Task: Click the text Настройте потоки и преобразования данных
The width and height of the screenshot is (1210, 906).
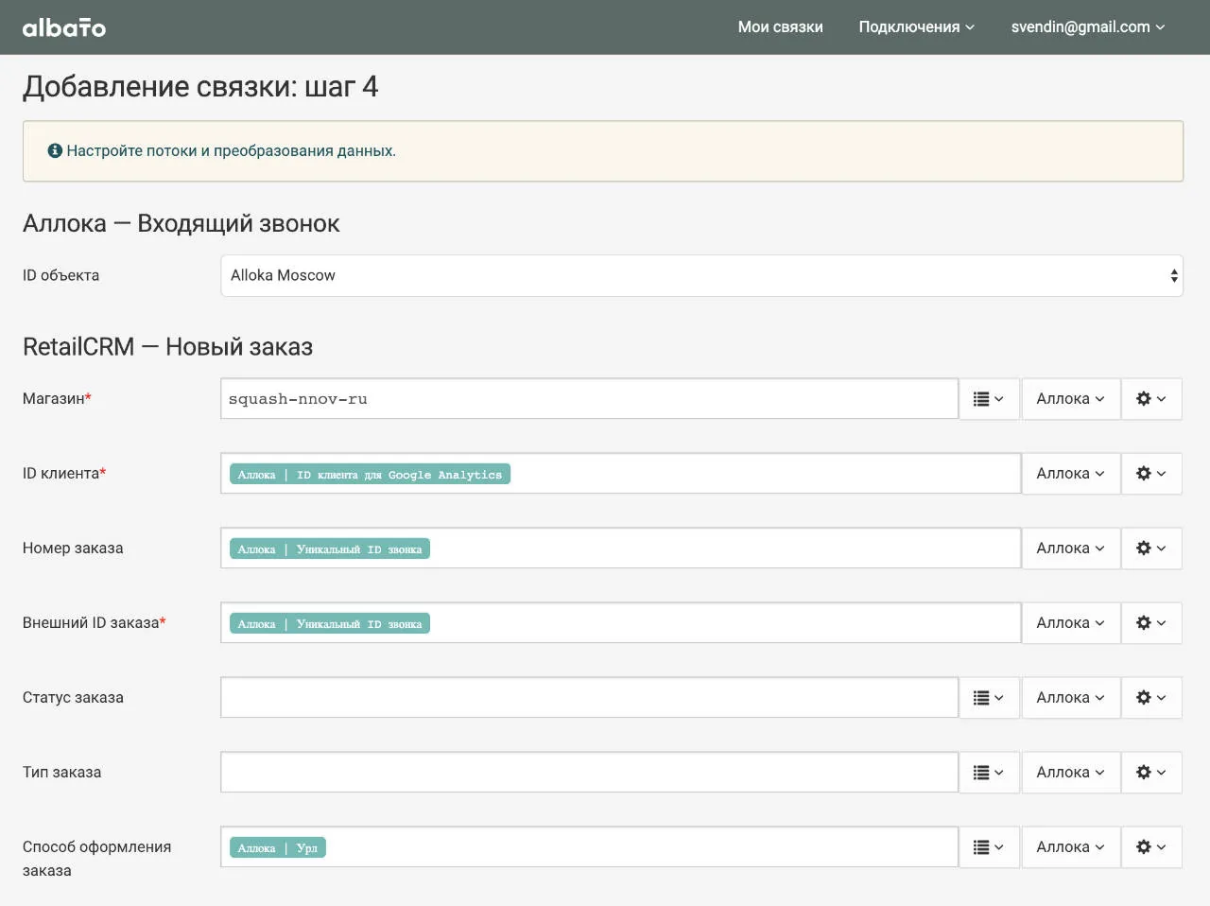Action: tap(232, 151)
